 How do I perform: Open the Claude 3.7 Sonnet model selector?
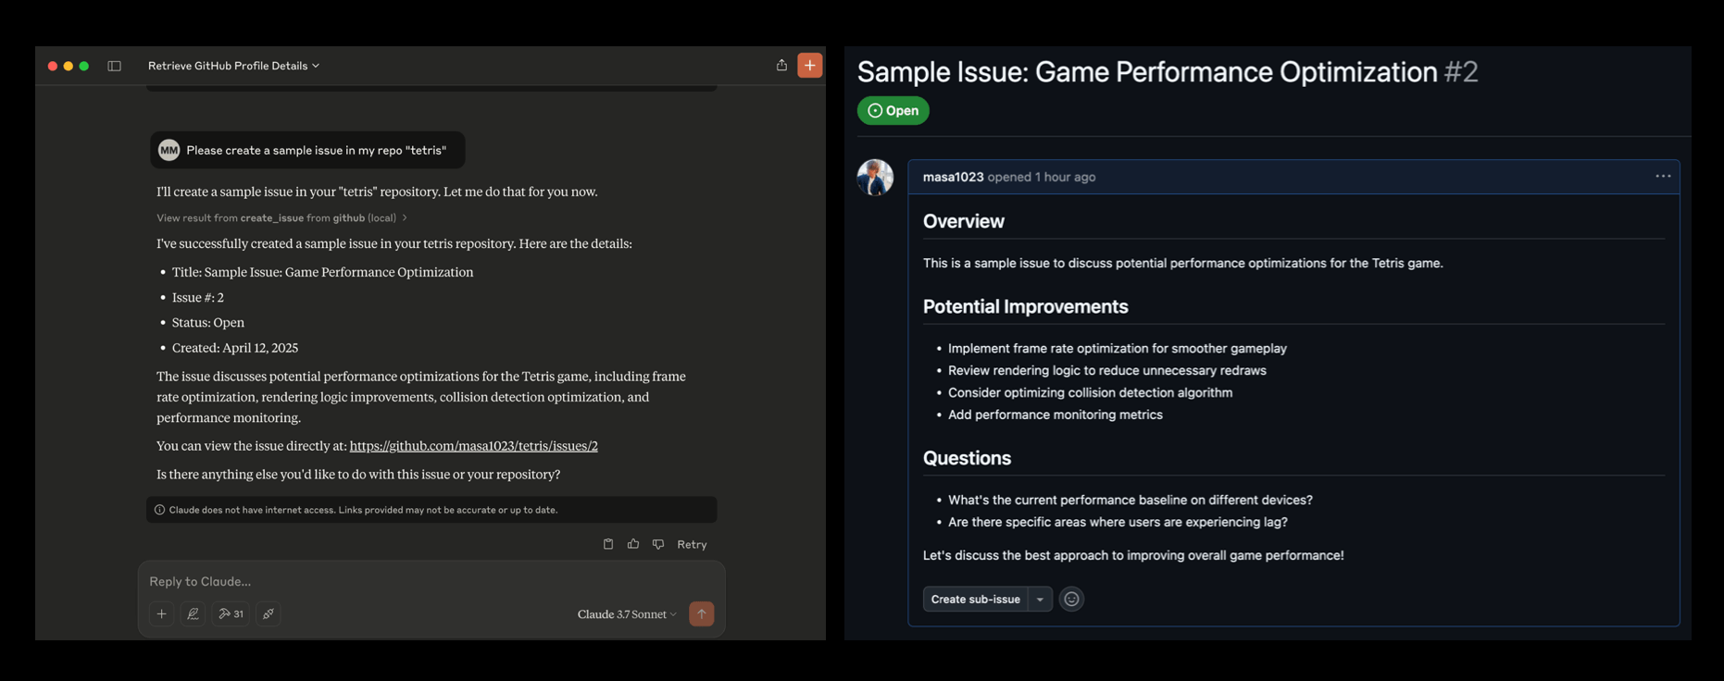(x=626, y=614)
